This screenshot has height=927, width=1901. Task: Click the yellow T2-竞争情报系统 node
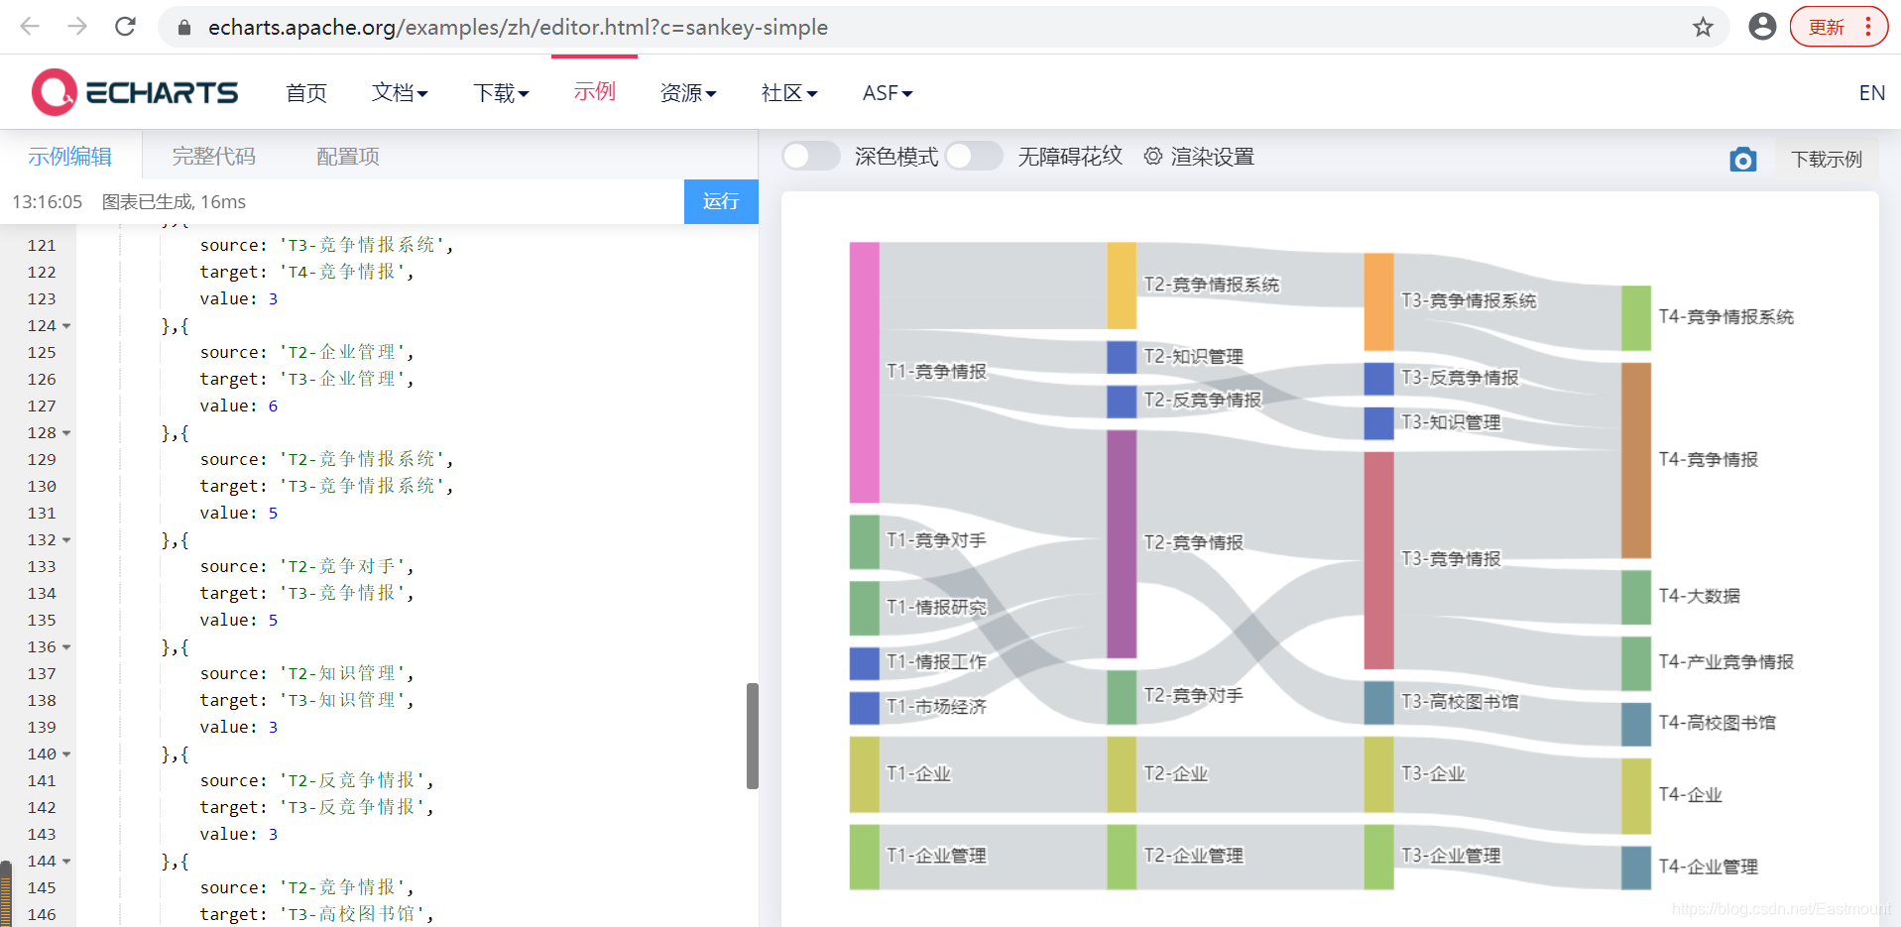pos(1122,286)
